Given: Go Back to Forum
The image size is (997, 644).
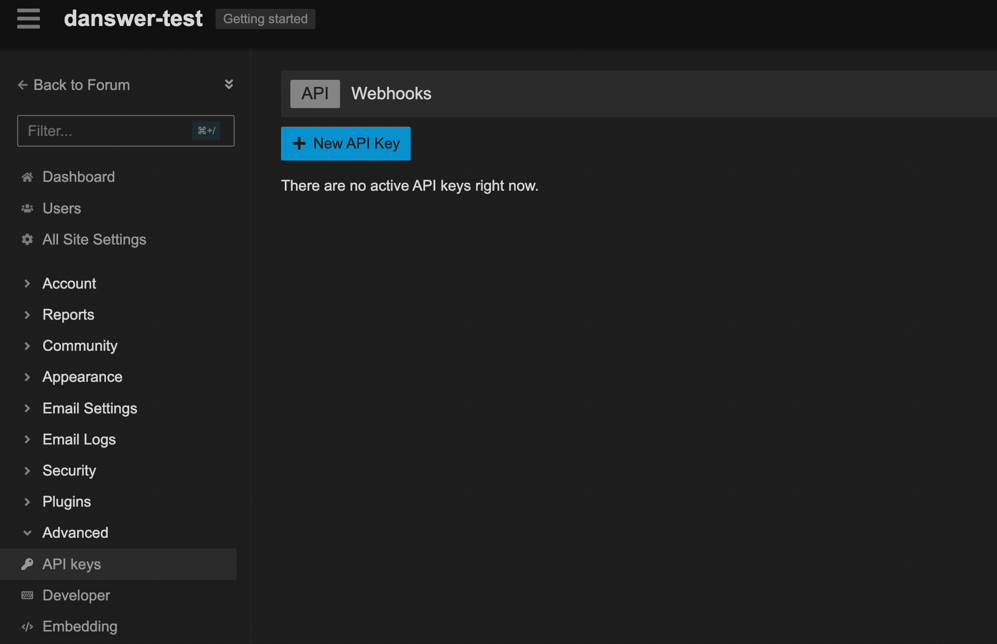Looking at the screenshot, I should coord(81,84).
